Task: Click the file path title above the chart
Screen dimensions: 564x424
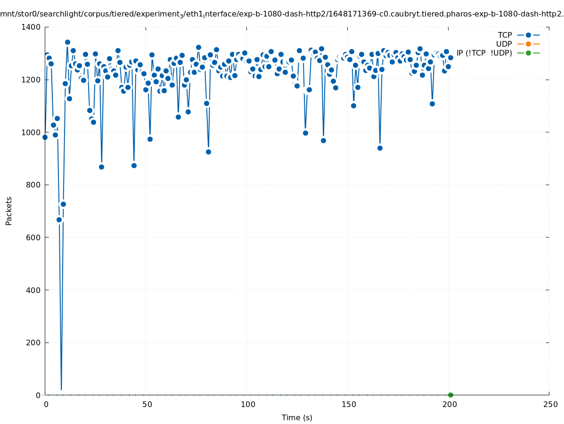Action: [x=282, y=14]
